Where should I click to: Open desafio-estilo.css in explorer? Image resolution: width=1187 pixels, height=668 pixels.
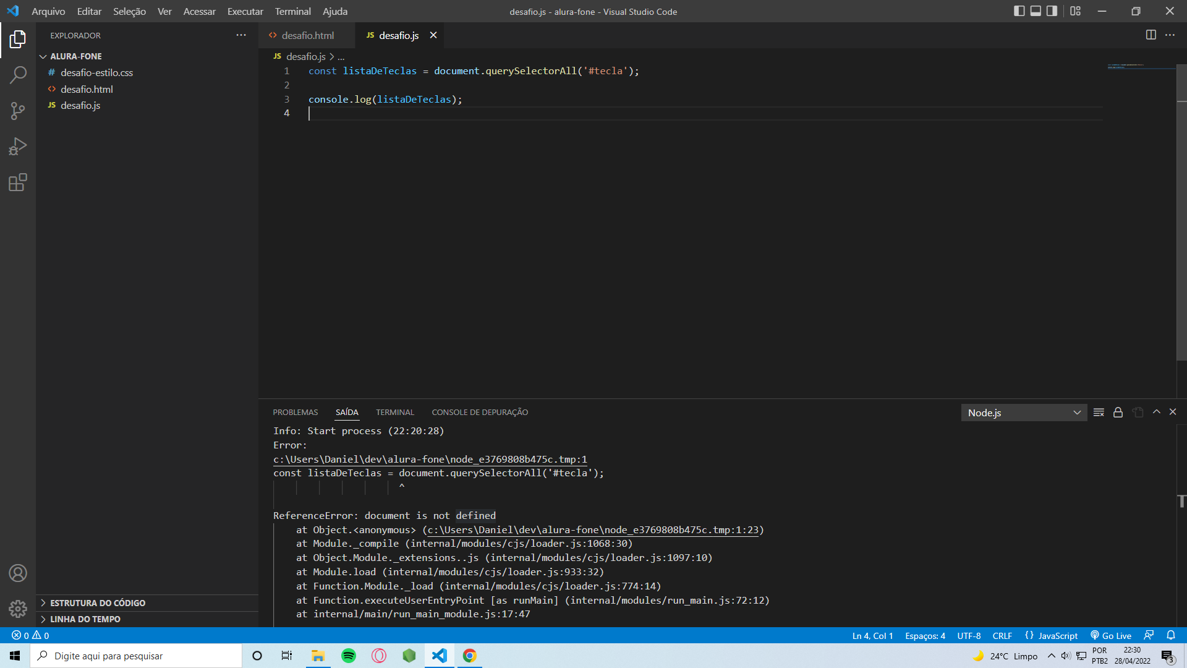click(x=96, y=73)
